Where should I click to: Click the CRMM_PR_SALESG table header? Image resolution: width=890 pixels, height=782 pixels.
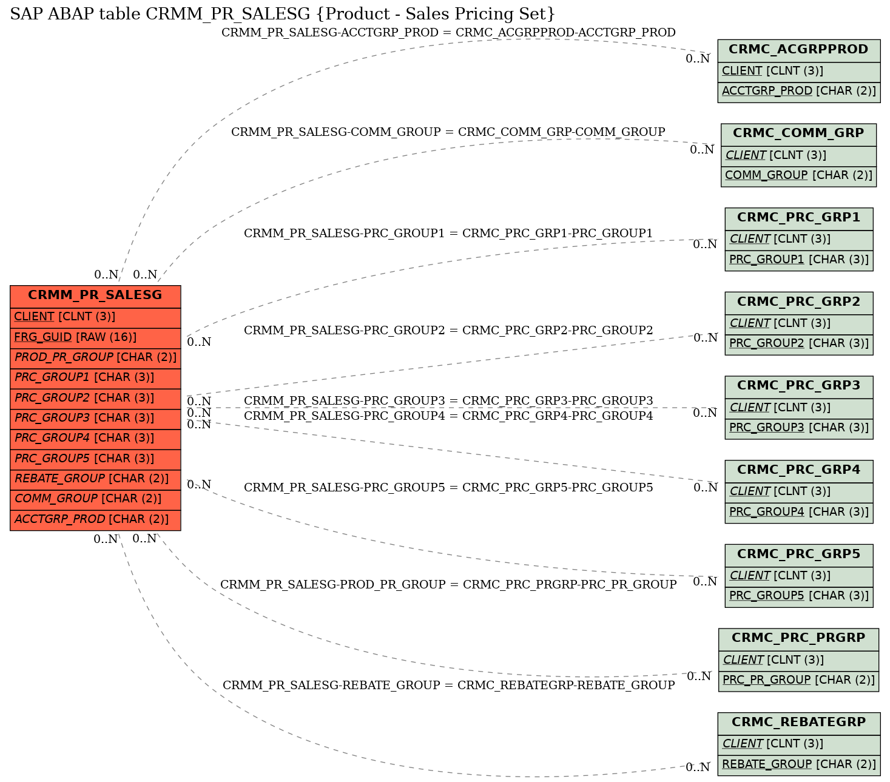tap(95, 296)
